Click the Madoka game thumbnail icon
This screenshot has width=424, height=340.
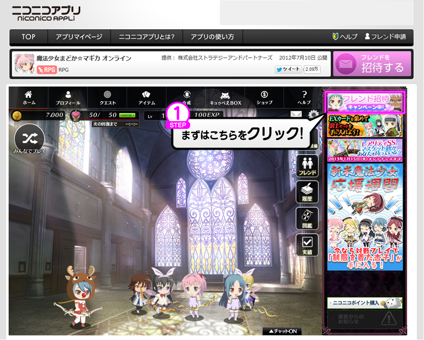(x=24, y=63)
